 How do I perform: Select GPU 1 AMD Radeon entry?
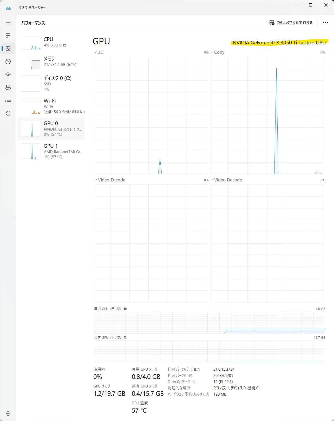(x=51, y=151)
